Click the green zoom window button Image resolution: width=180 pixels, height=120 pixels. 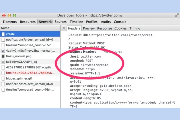pyautogui.click(x=15, y=15)
